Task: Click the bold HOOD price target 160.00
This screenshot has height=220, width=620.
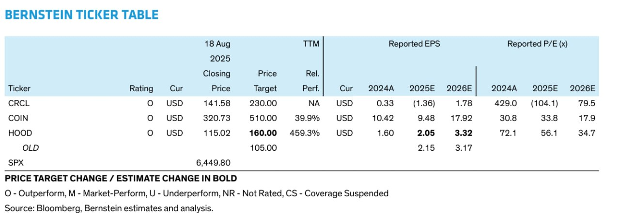Action: coord(263,133)
